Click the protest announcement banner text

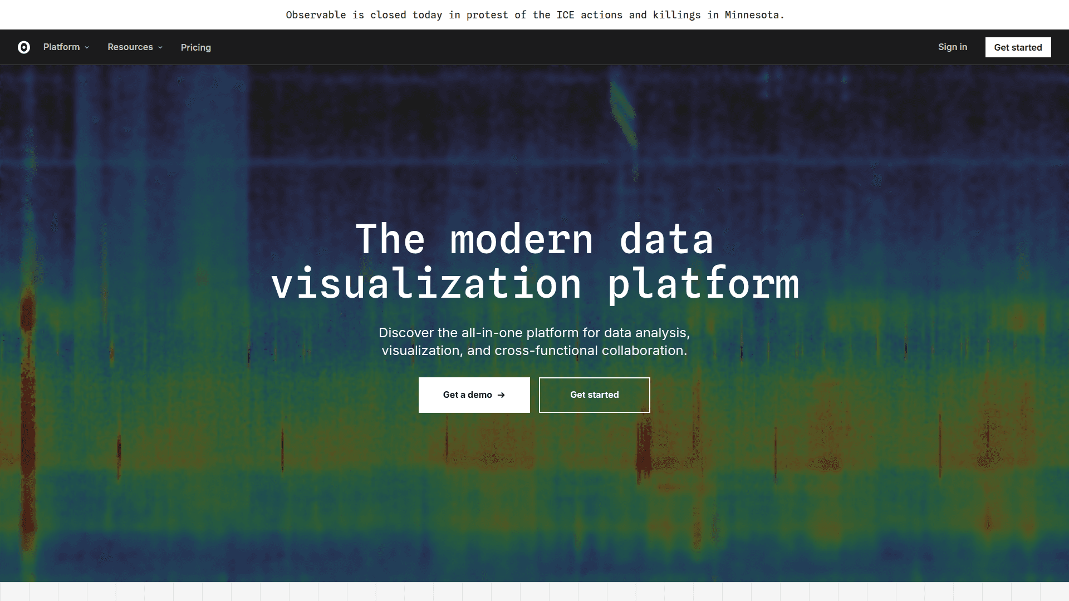(534, 15)
